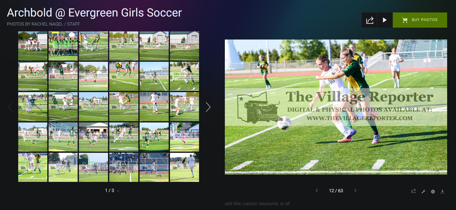Select the last thumbnail in the second row
This screenshot has height=210, width=456.
184,76
